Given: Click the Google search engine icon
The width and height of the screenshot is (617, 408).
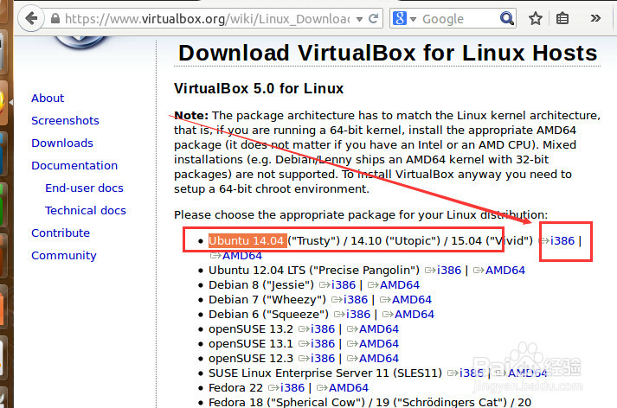Looking at the screenshot, I should 400,18.
